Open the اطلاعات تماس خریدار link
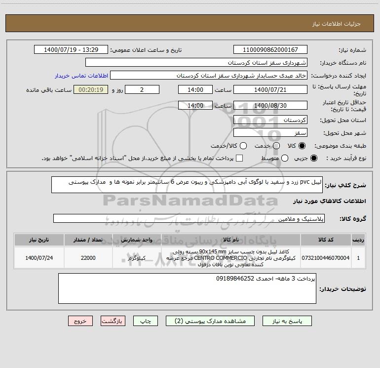This screenshot has height=368, width=380. pyautogui.click(x=81, y=76)
